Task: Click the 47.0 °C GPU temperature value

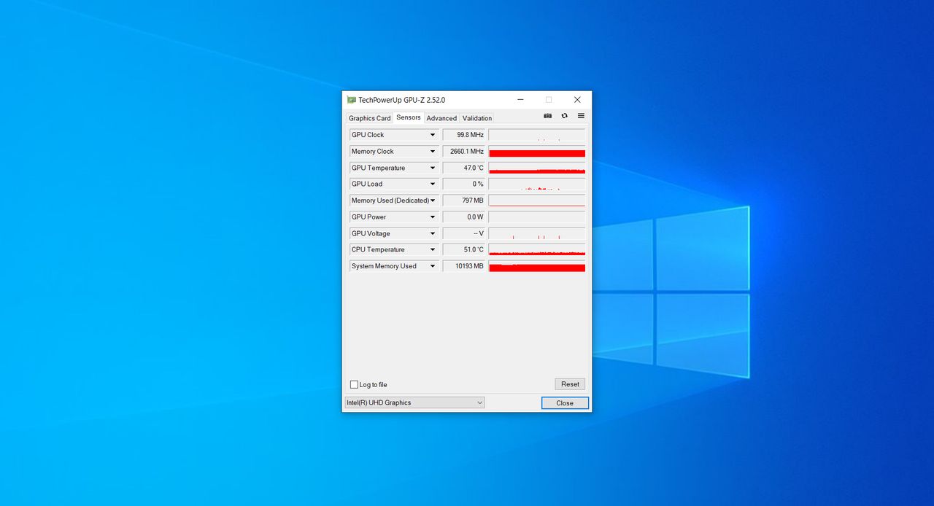Action: 464,168
